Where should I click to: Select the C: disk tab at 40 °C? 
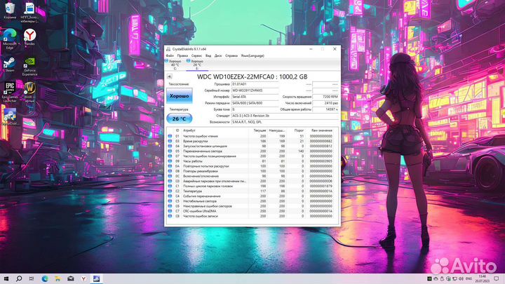tap(173, 64)
